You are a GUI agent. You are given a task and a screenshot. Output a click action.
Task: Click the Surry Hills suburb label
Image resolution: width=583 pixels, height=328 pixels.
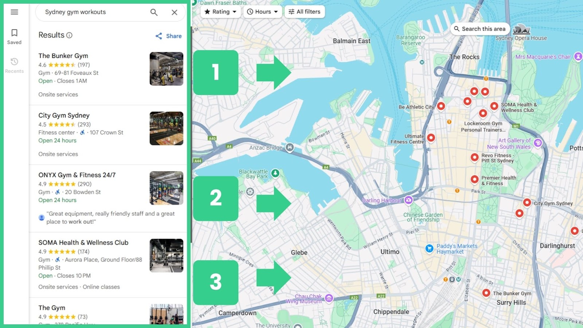(511, 302)
